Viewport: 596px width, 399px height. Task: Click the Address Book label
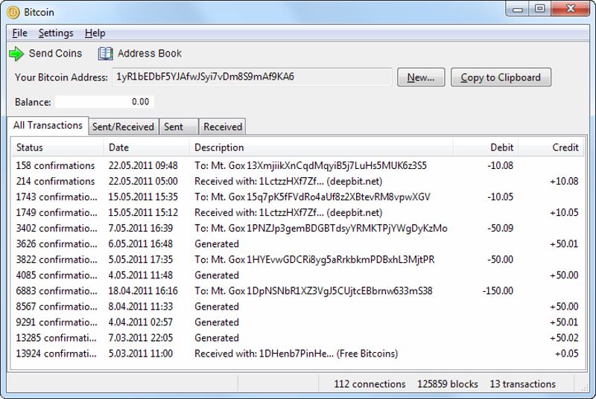tap(150, 54)
